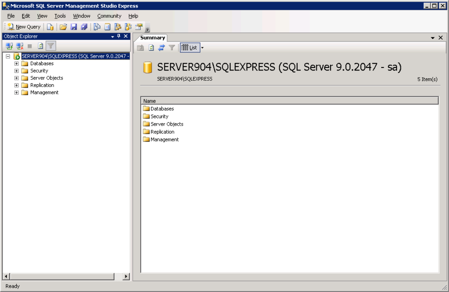
Task: Collapse the SERVER904\SQLEXPRESS server node
Action: (8, 56)
